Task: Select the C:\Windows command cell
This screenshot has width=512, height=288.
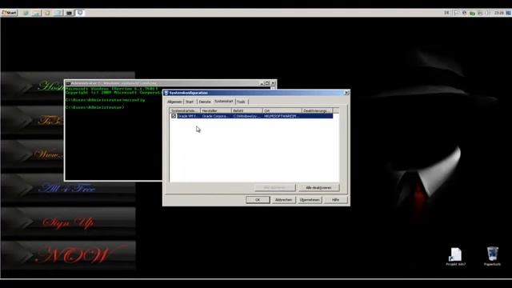Action: tap(247, 116)
